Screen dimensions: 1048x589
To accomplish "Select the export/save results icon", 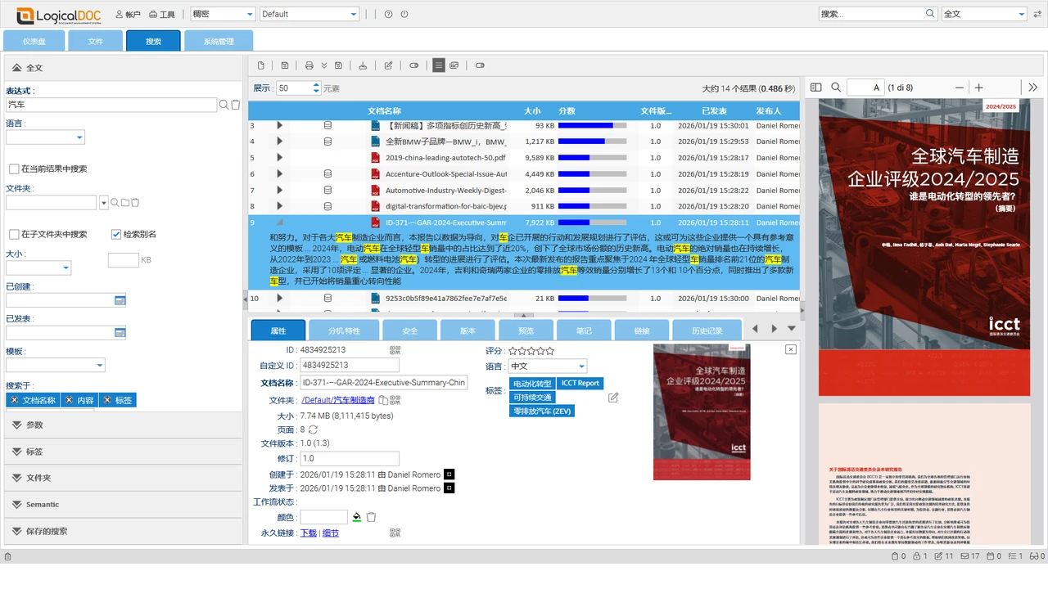I will 283,65.
